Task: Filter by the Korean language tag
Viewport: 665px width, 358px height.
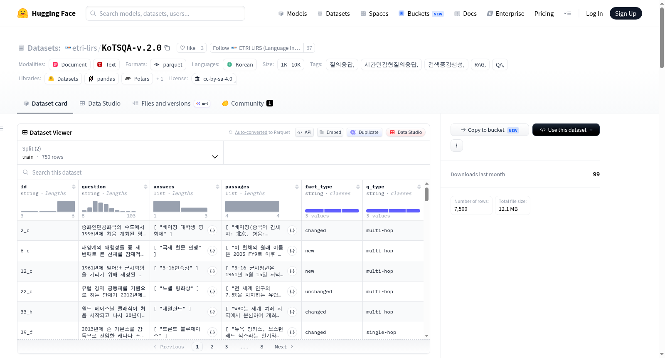Action: 240,64
